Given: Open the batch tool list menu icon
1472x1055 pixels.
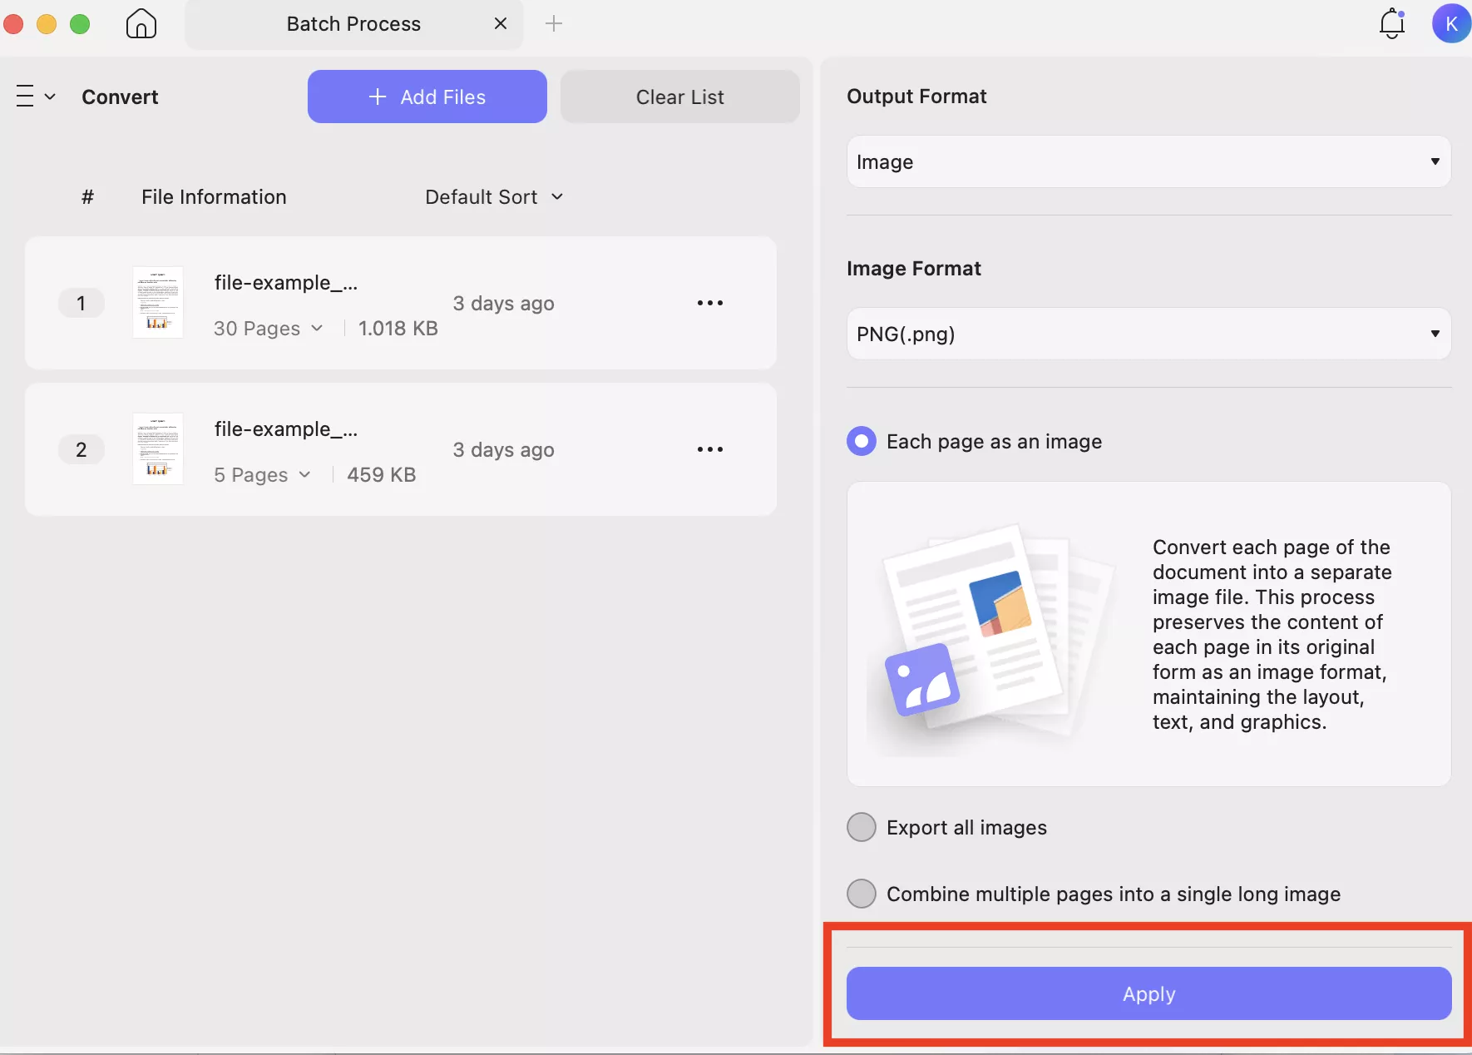Looking at the screenshot, I should 34,97.
